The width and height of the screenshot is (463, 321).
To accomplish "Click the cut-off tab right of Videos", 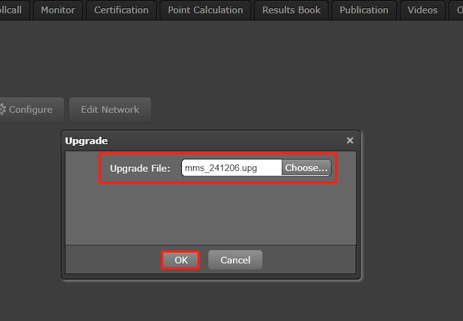I will 458,10.
